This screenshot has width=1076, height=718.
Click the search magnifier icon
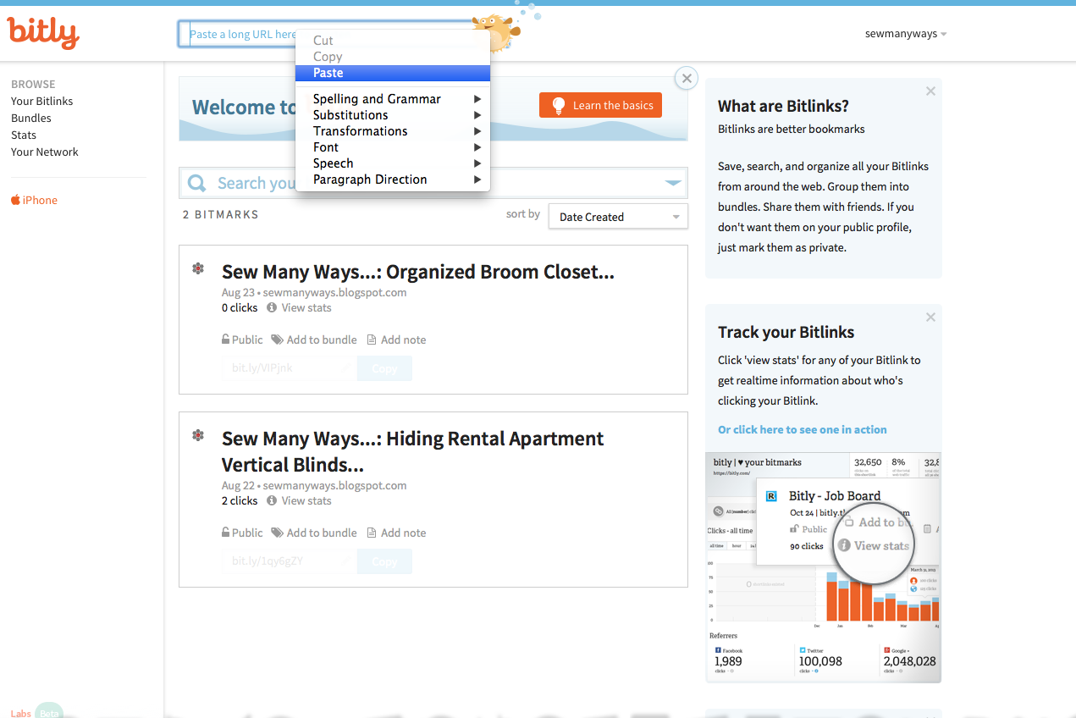pos(196,183)
